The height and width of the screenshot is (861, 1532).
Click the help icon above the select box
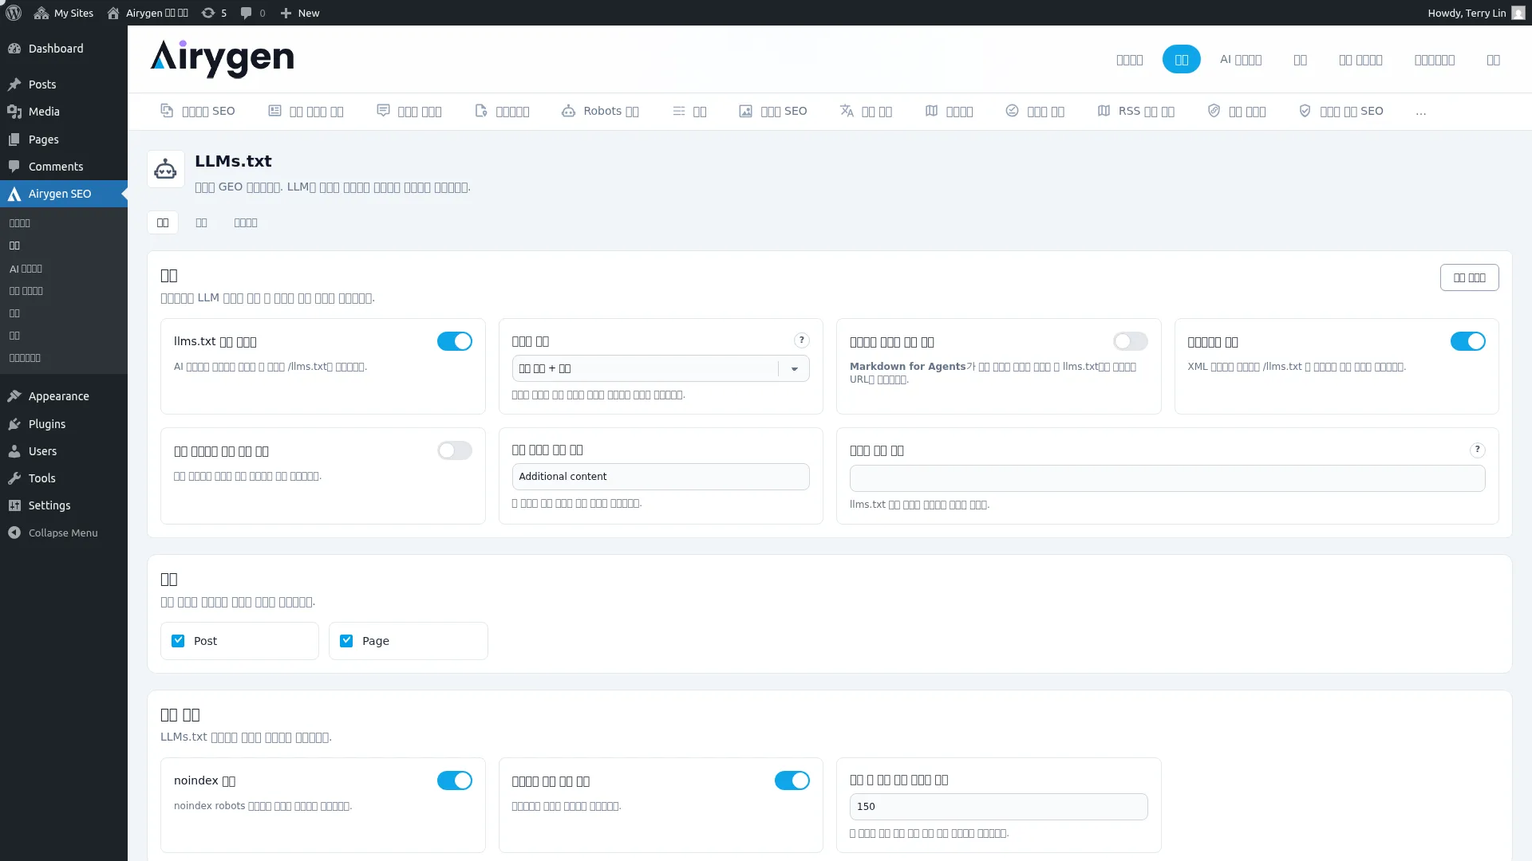802,340
